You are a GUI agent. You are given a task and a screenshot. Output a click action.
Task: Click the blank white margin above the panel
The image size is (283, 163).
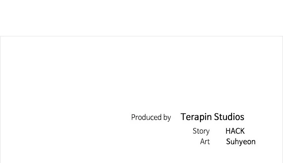pyautogui.click(x=141, y=18)
